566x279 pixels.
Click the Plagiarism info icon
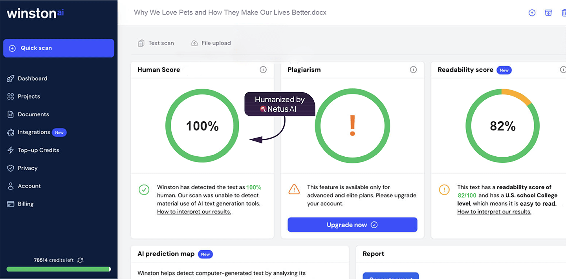[x=413, y=70]
